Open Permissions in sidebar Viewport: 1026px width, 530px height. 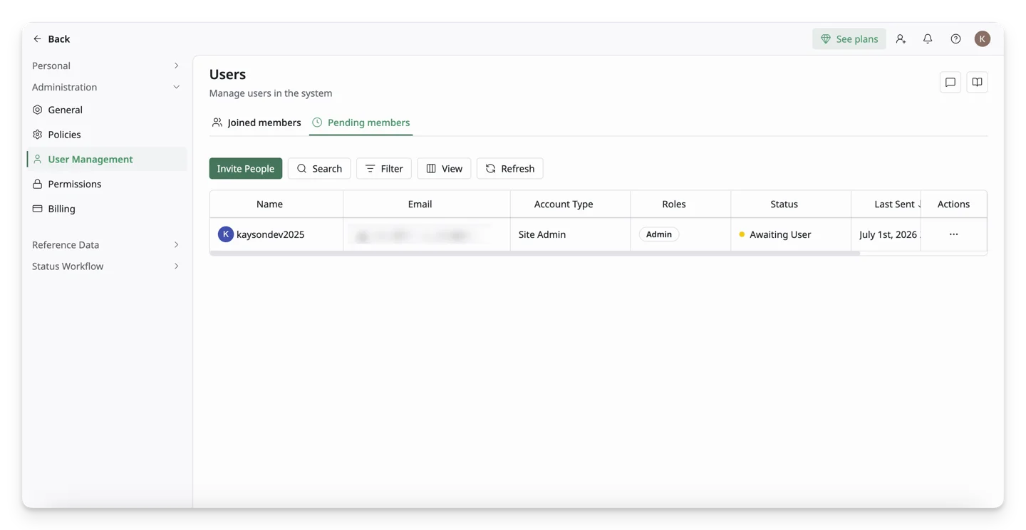click(x=107, y=184)
